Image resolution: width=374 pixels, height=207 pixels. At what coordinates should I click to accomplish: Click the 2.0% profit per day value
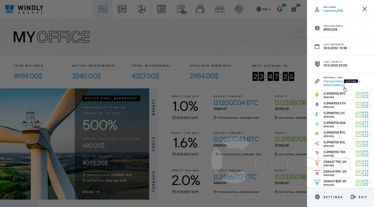coord(186,180)
